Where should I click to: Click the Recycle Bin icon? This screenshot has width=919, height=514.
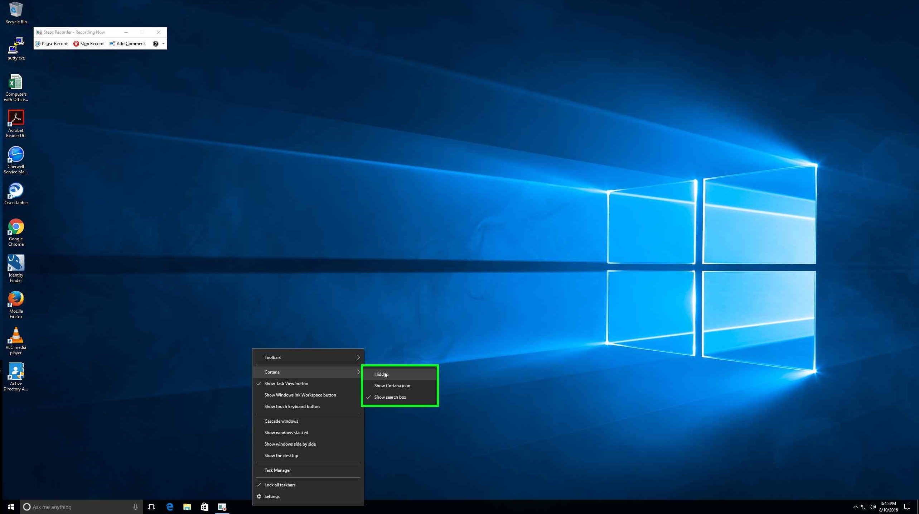pos(16,9)
